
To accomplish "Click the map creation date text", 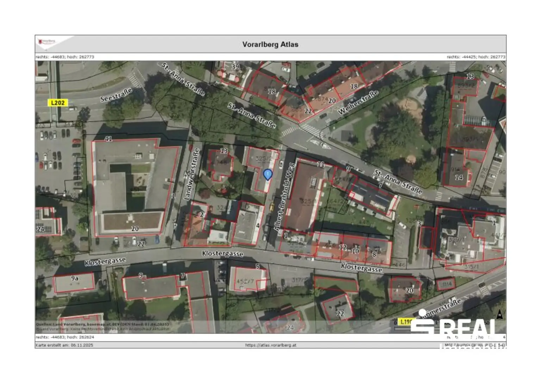I will (x=64, y=345).
